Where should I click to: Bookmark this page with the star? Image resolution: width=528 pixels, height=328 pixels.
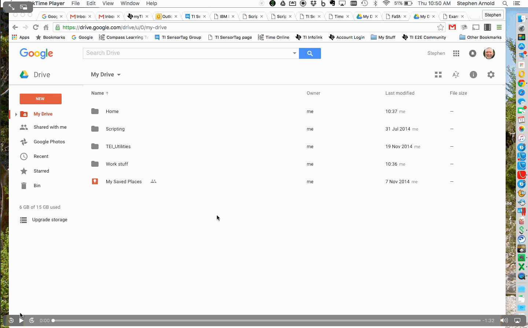440,27
